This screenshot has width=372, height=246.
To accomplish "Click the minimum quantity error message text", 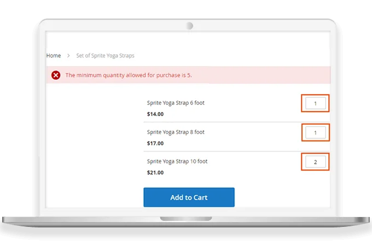I will click(129, 75).
